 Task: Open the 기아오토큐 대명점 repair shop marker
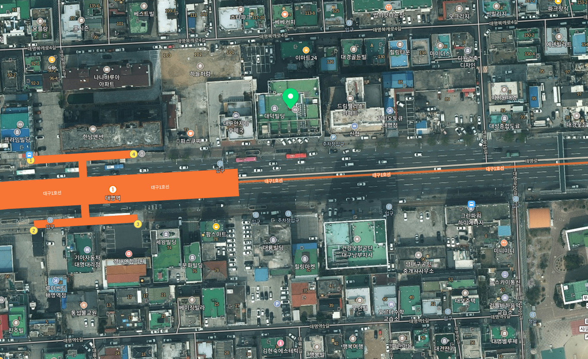click(390, 110)
